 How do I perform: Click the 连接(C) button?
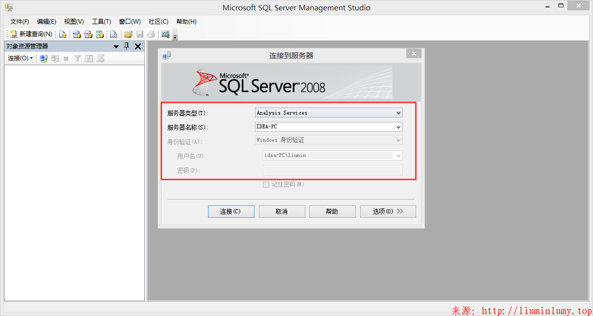pyautogui.click(x=231, y=211)
